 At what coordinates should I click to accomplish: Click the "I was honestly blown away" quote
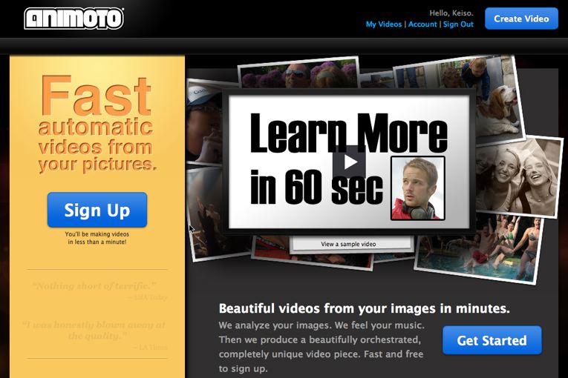(94, 330)
